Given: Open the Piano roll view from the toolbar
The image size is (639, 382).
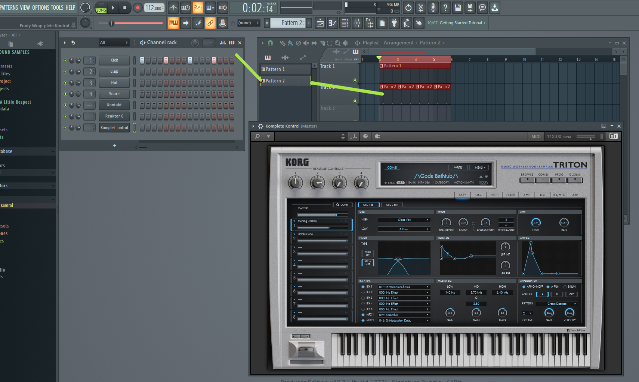Looking at the screenshot, I should 333,23.
